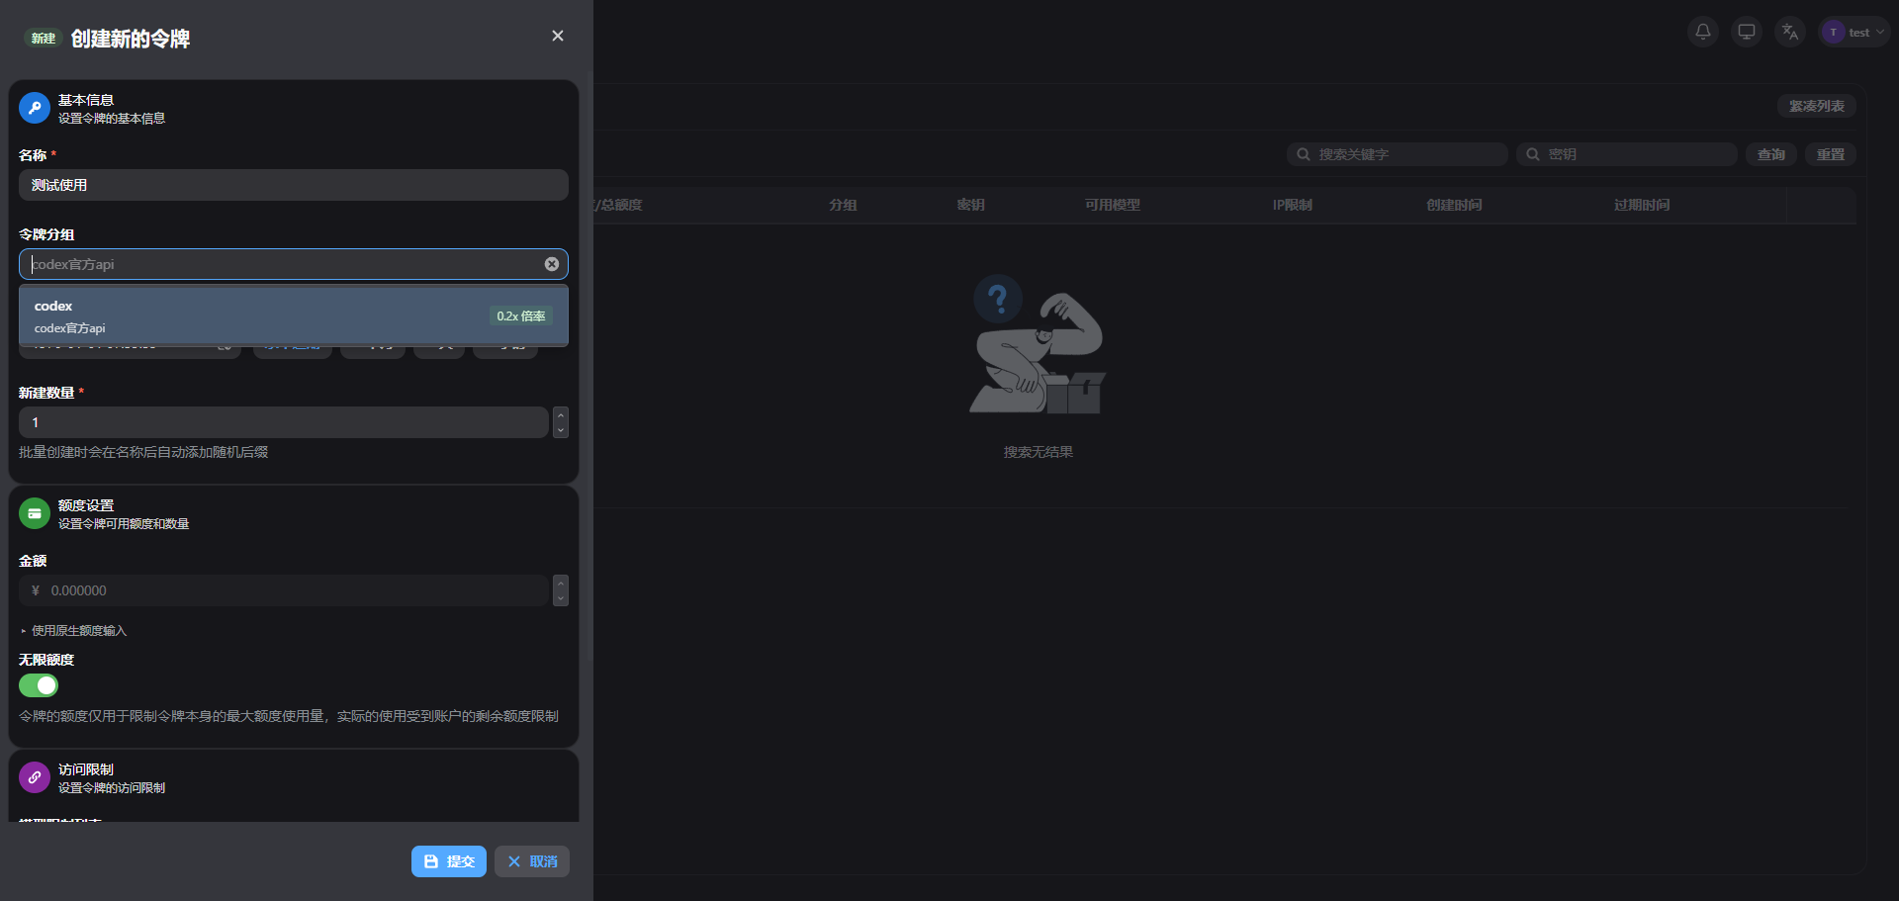Click the 查询 search button
The image size is (1899, 901).
[1770, 154]
